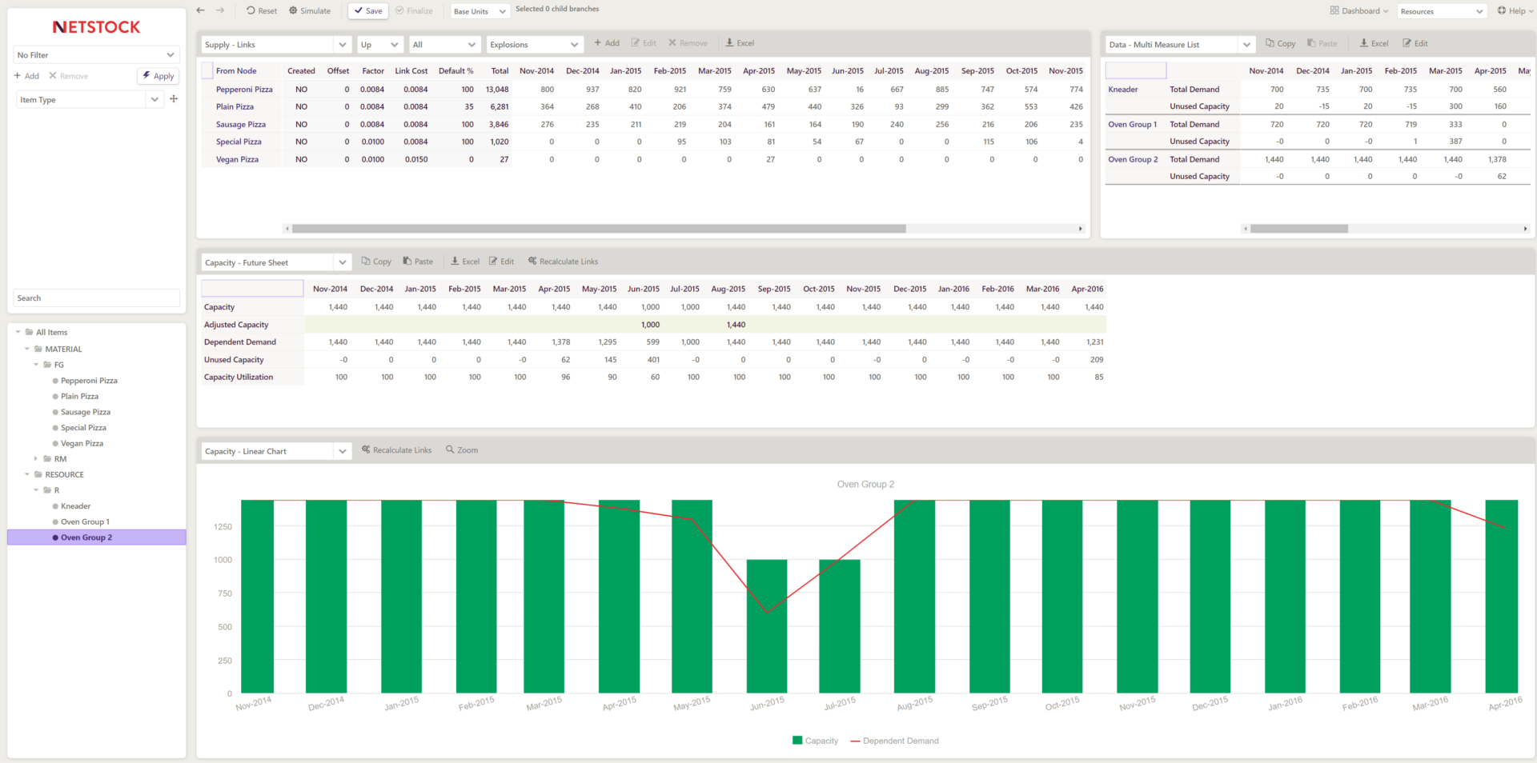Select the Supply Links header checkbox
This screenshot has width=1537, height=763.
point(207,70)
